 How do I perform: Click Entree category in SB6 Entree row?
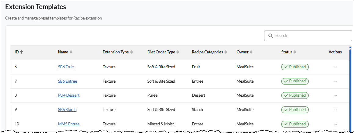[x=197, y=81]
